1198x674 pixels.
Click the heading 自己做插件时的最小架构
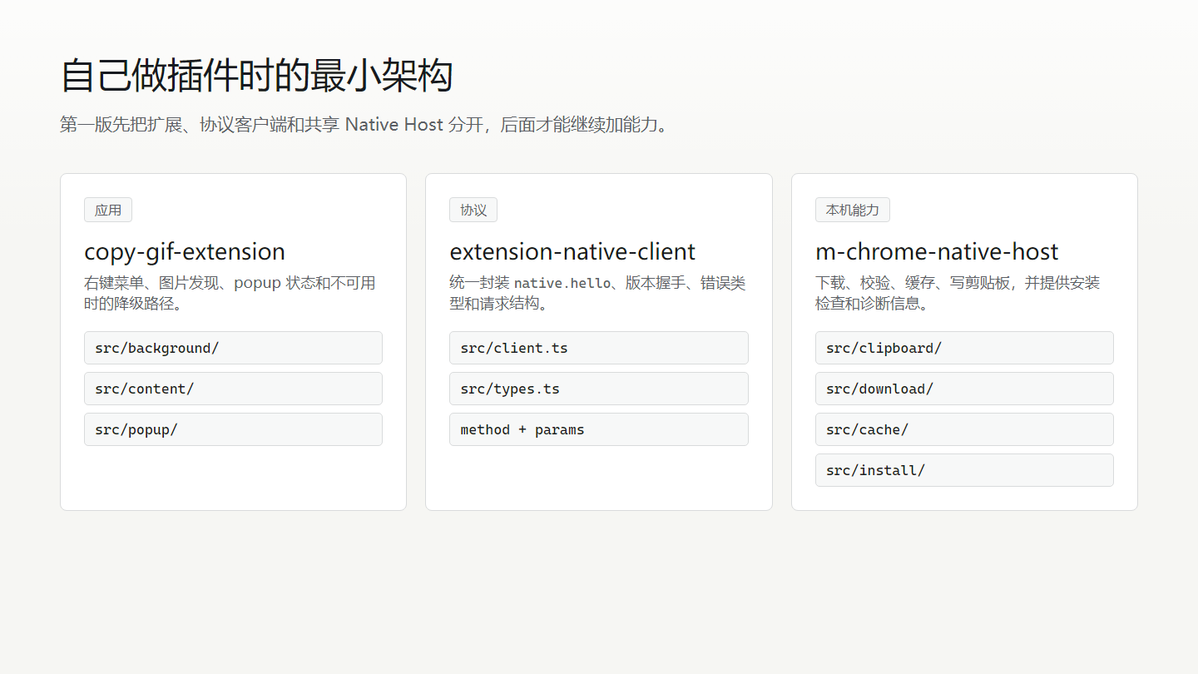coord(256,76)
